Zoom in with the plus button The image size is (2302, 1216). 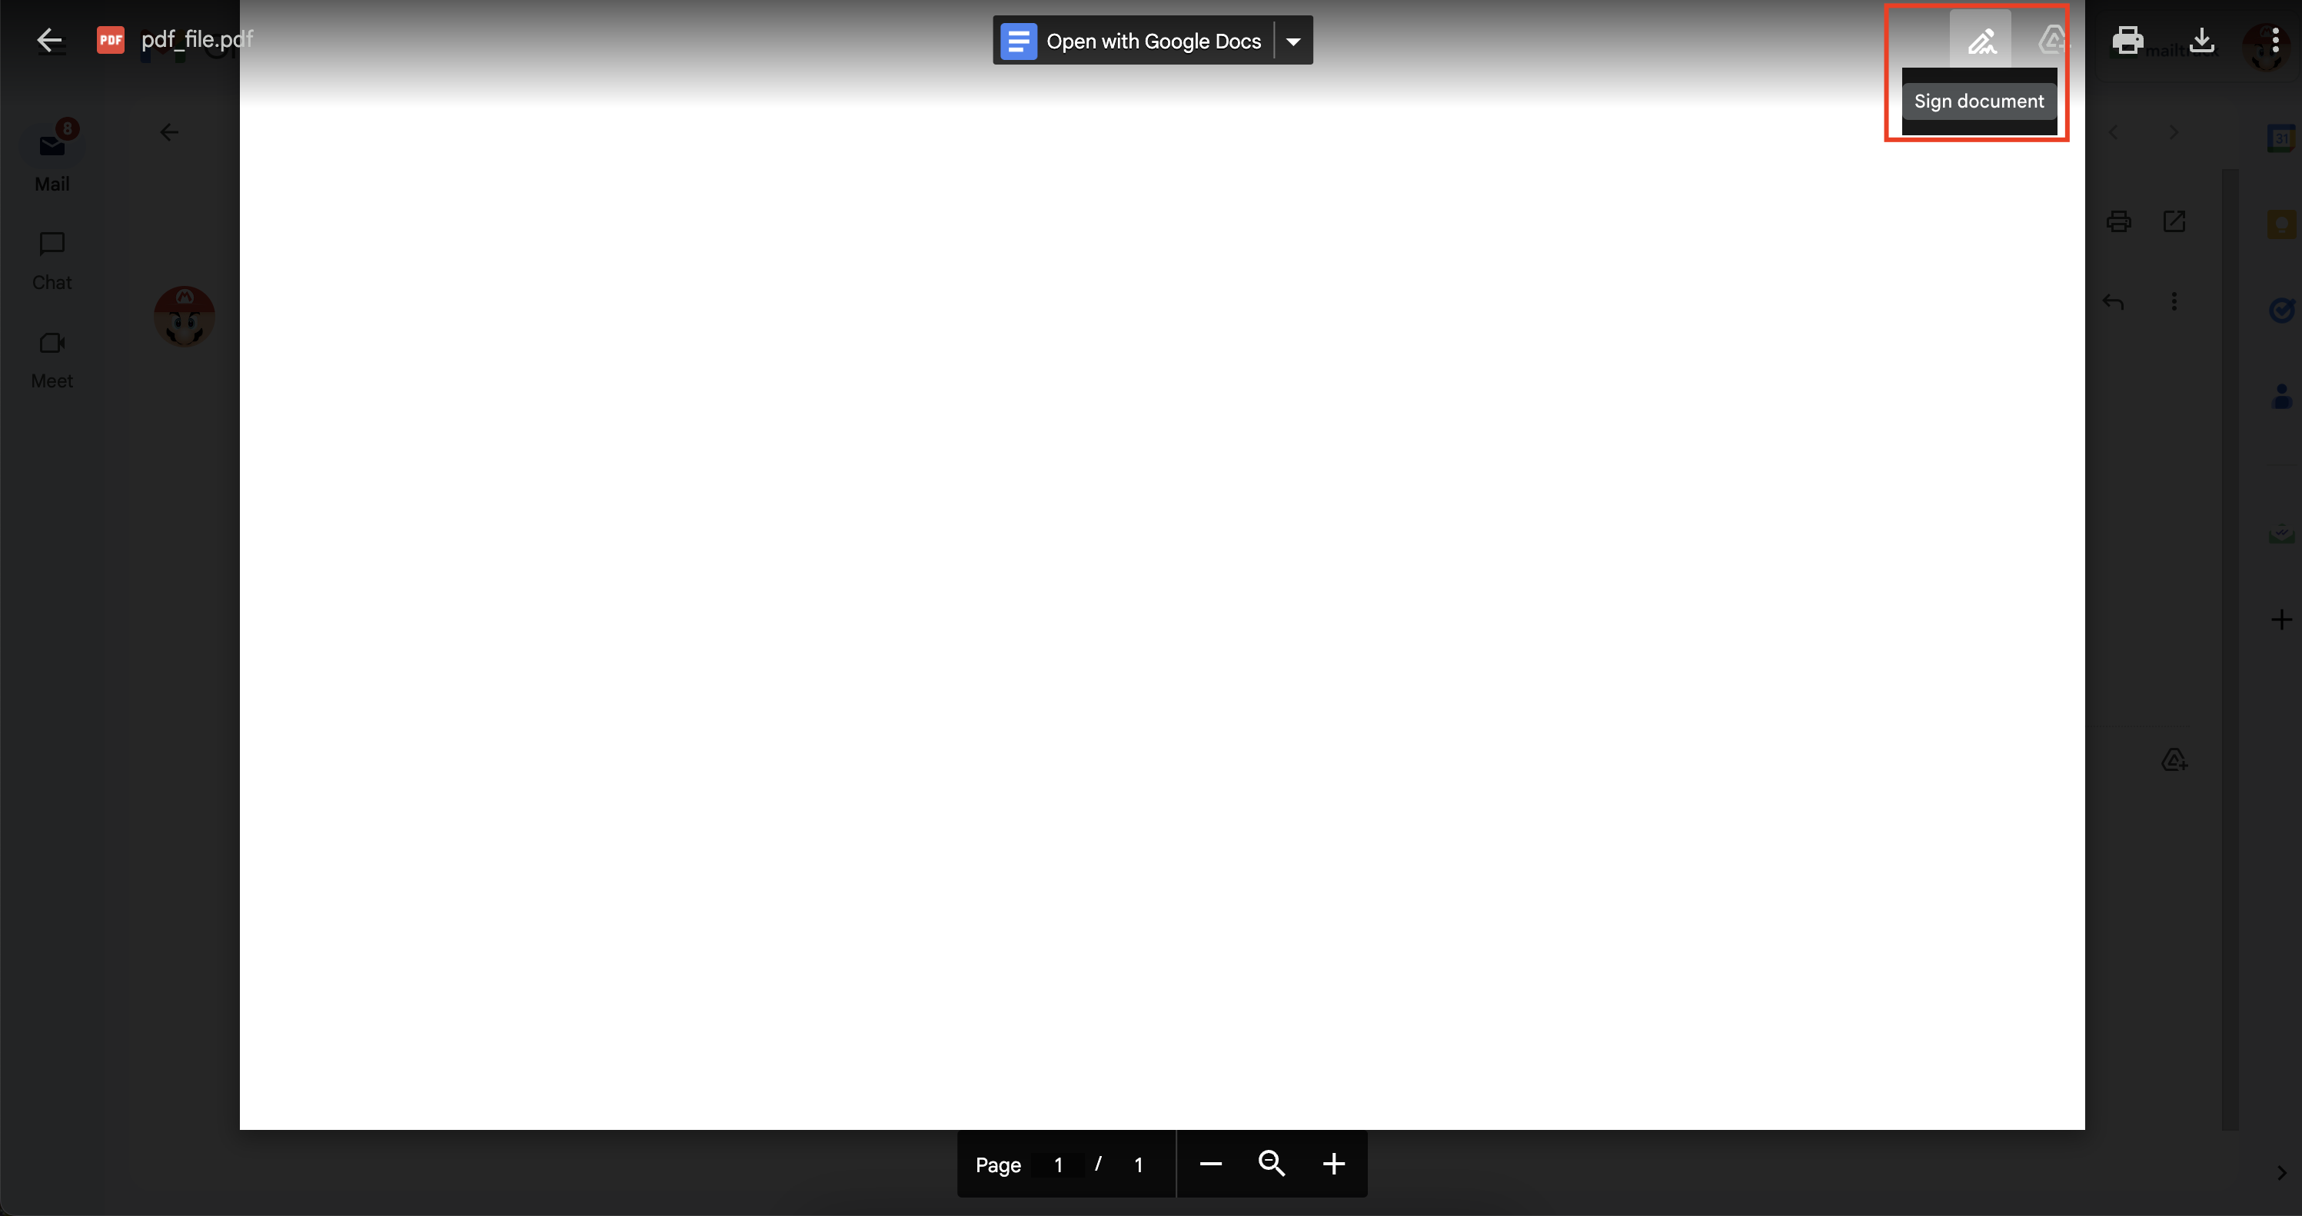click(1333, 1163)
